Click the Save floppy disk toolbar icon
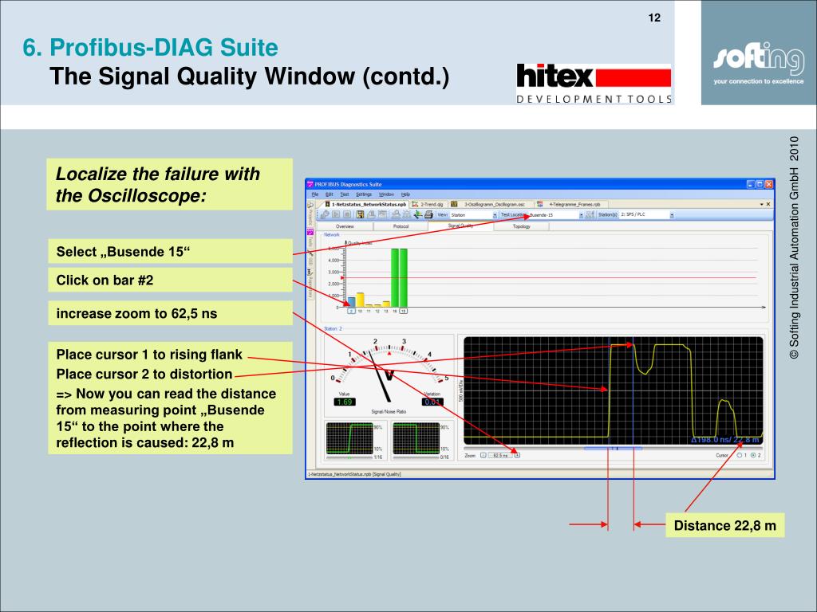The image size is (817, 612). click(360, 214)
